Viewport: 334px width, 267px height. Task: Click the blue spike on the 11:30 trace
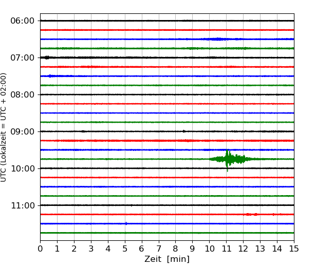[x=126, y=223]
